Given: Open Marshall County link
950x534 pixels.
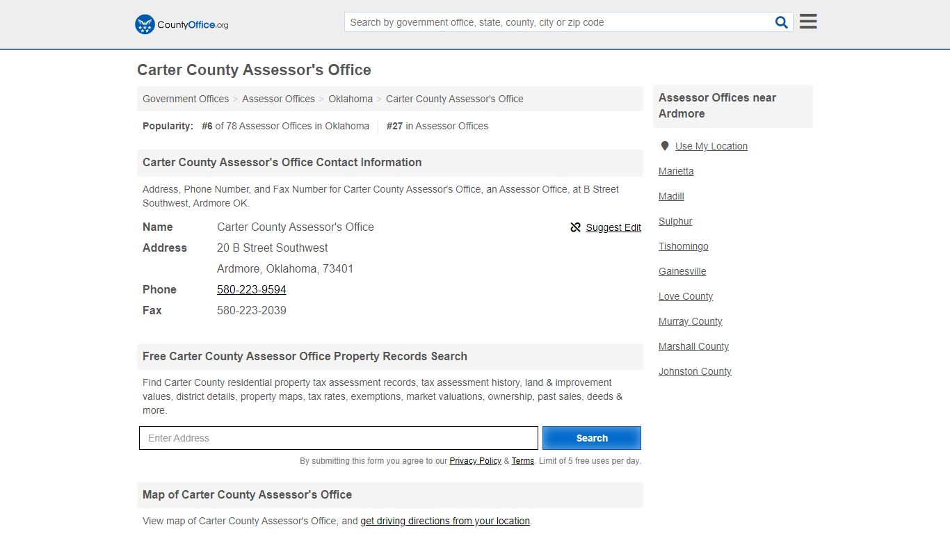Looking at the screenshot, I should (693, 346).
